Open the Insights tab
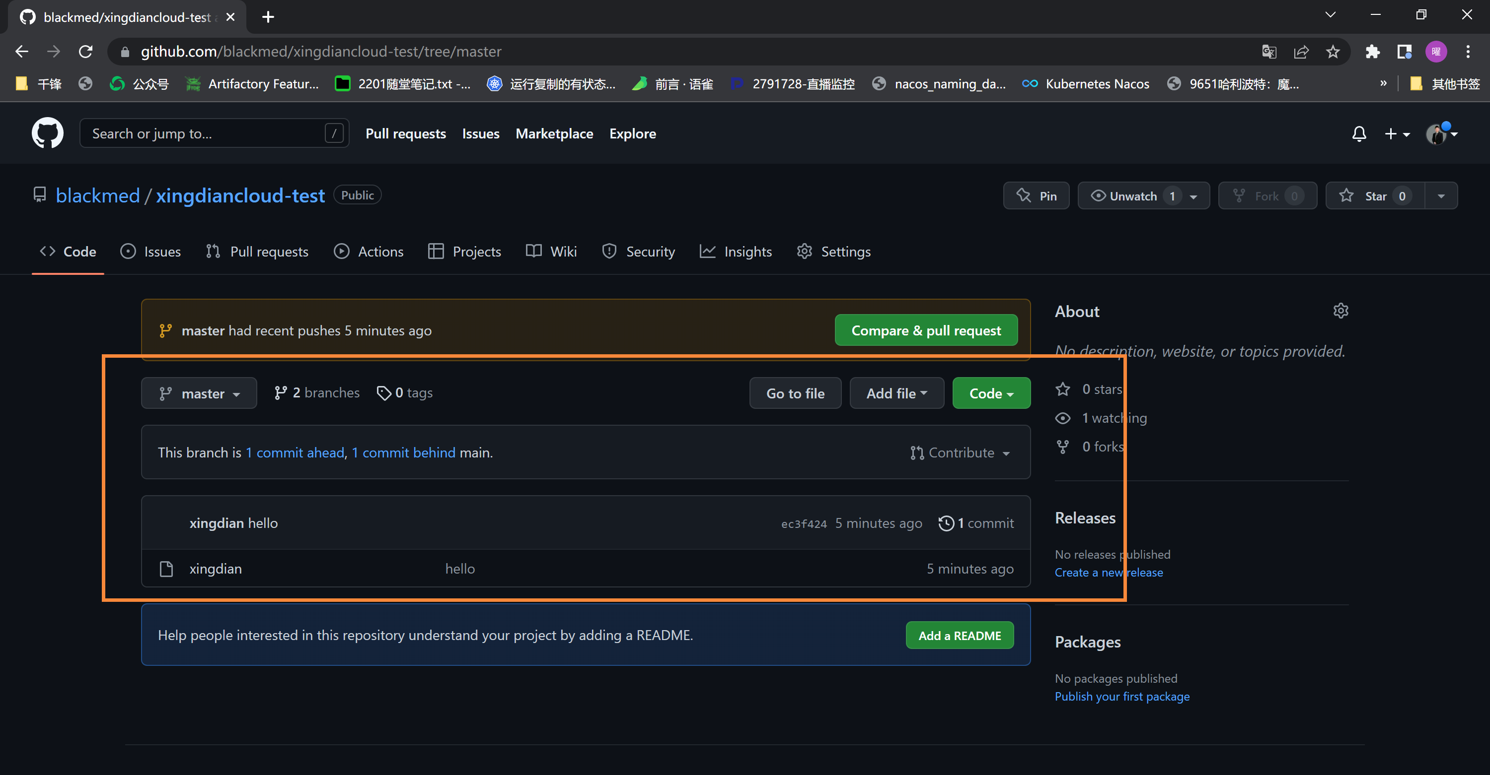This screenshot has height=775, width=1490. click(x=736, y=252)
